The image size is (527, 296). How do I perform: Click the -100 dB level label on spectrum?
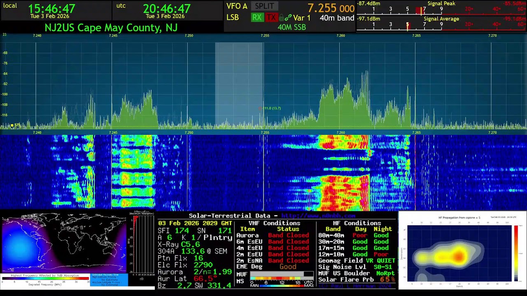point(5,94)
